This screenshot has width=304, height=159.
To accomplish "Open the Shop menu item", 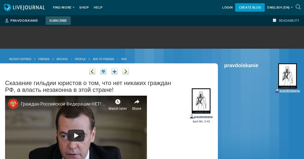I will [x=84, y=8].
